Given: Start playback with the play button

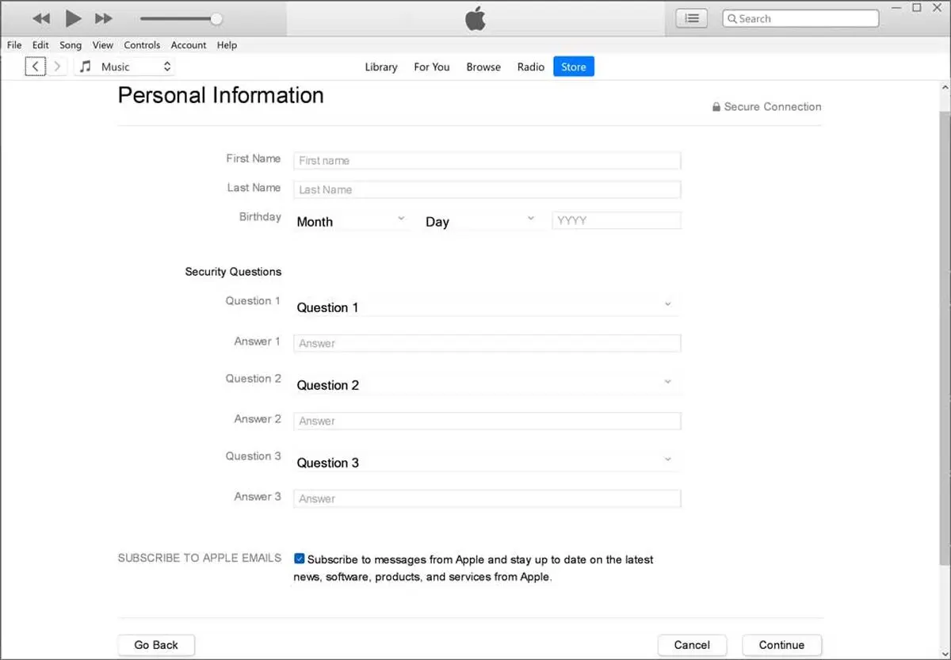Looking at the screenshot, I should click(73, 18).
